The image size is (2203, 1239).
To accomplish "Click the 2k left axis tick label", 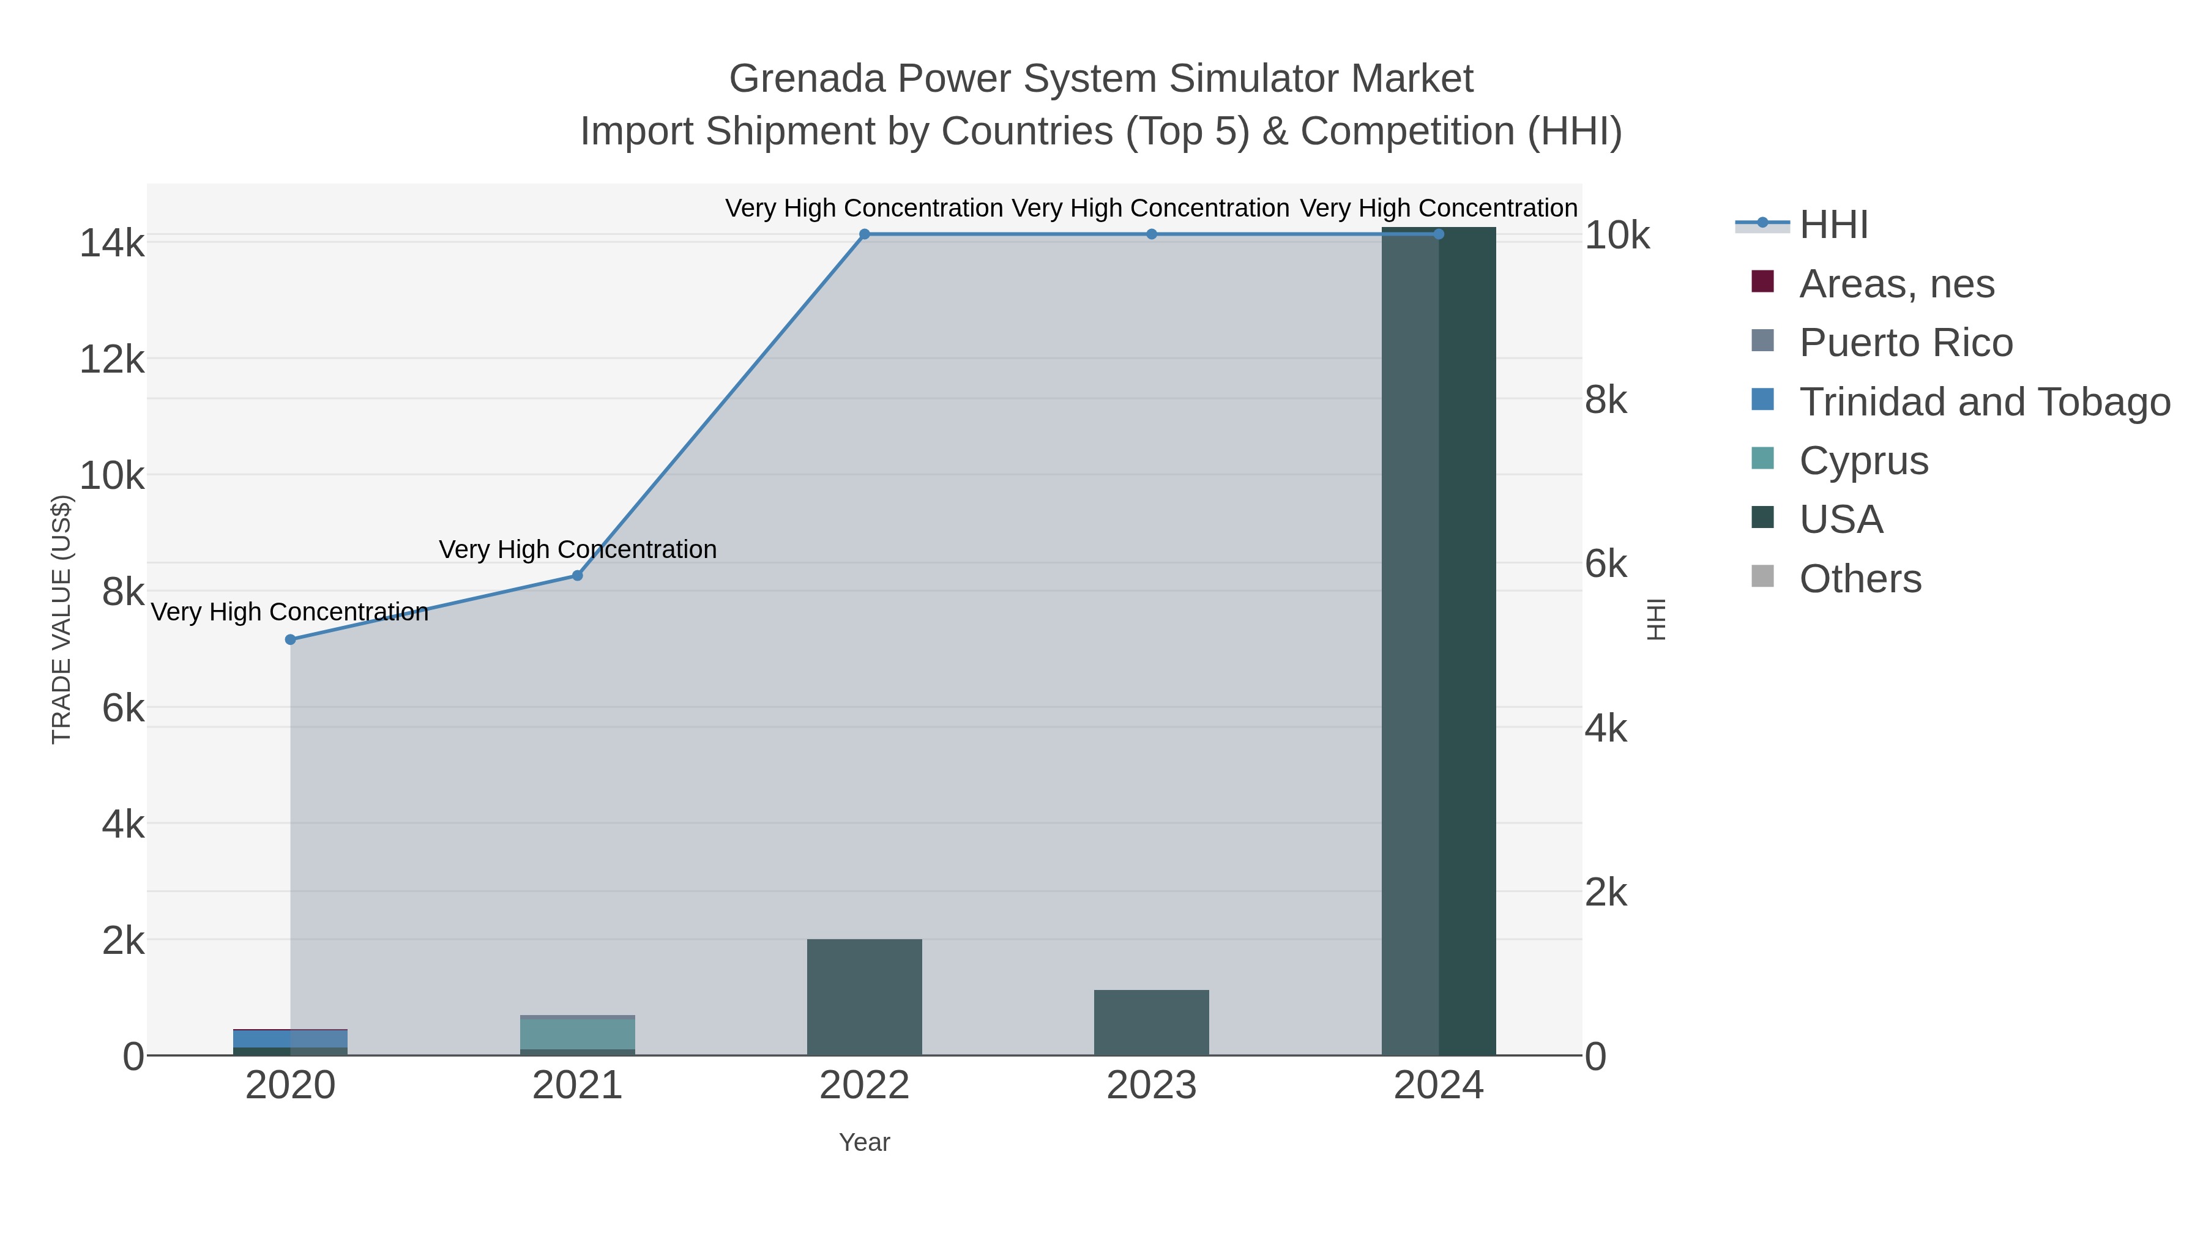I will pos(123,940).
